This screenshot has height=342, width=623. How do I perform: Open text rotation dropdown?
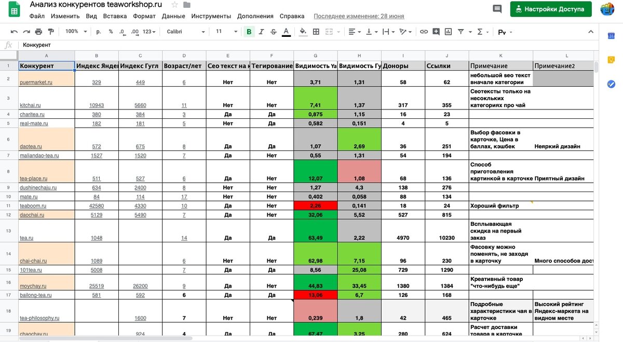pyautogui.click(x=405, y=32)
